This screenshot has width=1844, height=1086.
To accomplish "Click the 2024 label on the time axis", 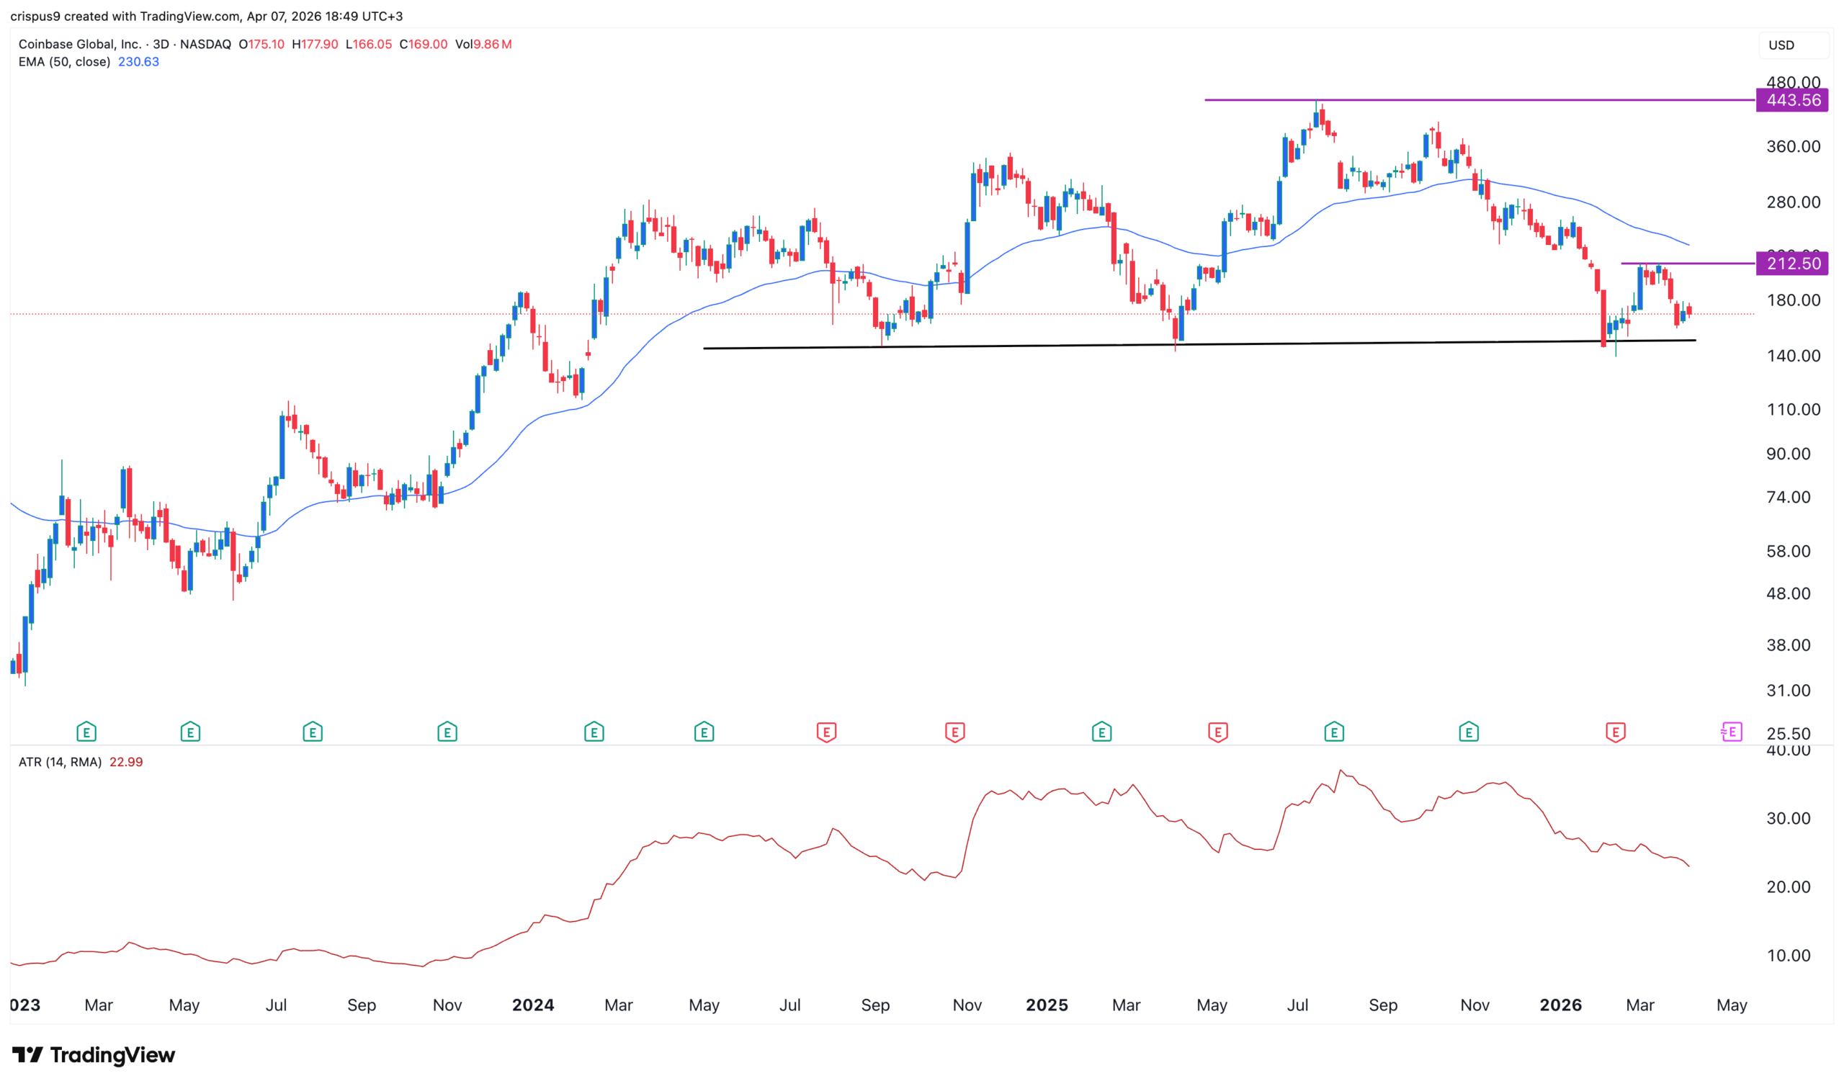I will (x=533, y=1005).
